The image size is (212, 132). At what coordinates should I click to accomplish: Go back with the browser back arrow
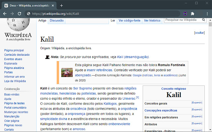pyautogui.click(x=5, y=14)
